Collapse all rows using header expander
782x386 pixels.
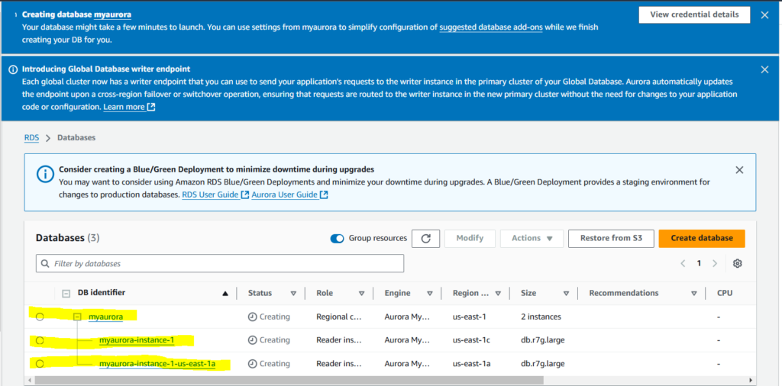[66, 294]
